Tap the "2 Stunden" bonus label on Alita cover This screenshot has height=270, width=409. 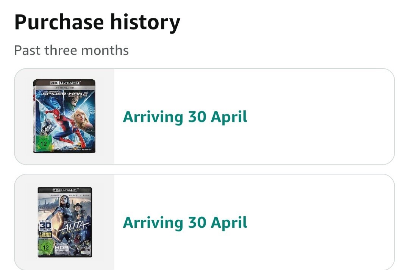pyautogui.click(x=45, y=234)
